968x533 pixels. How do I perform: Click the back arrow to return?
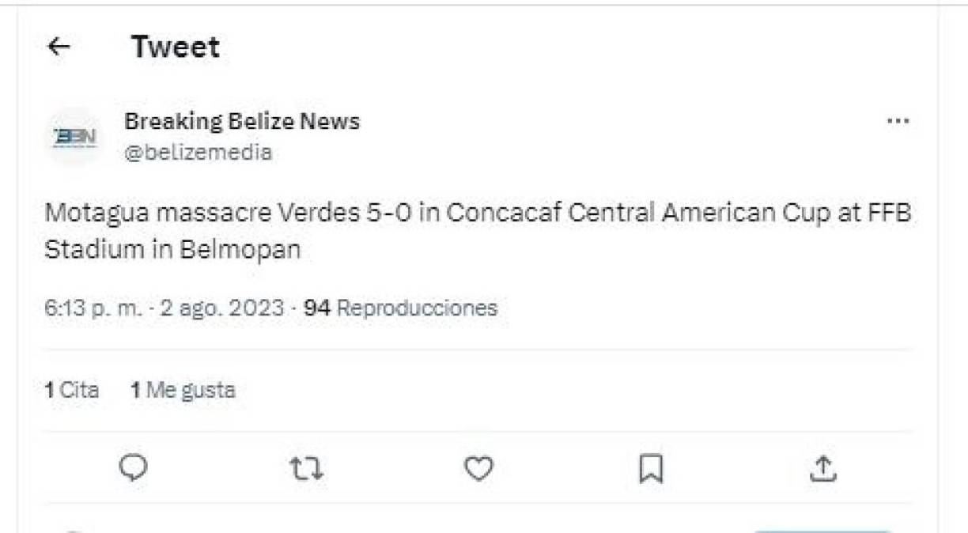tap(59, 47)
